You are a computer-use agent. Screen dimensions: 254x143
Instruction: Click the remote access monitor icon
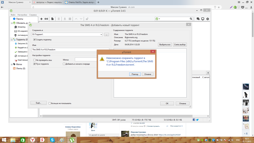203,19
